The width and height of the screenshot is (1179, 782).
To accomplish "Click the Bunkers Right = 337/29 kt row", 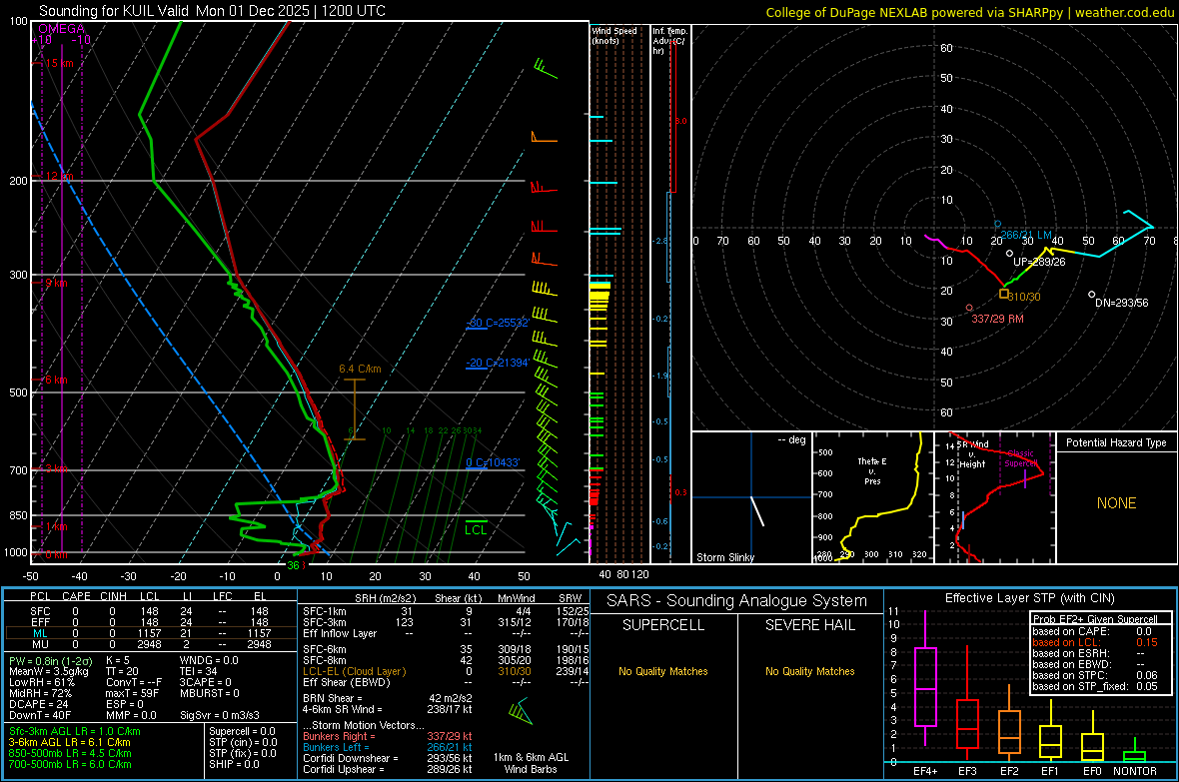I will (388, 736).
